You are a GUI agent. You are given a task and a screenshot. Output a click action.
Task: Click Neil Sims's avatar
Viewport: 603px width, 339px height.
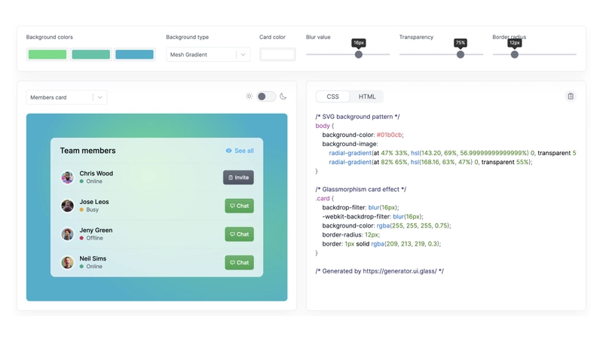point(67,262)
